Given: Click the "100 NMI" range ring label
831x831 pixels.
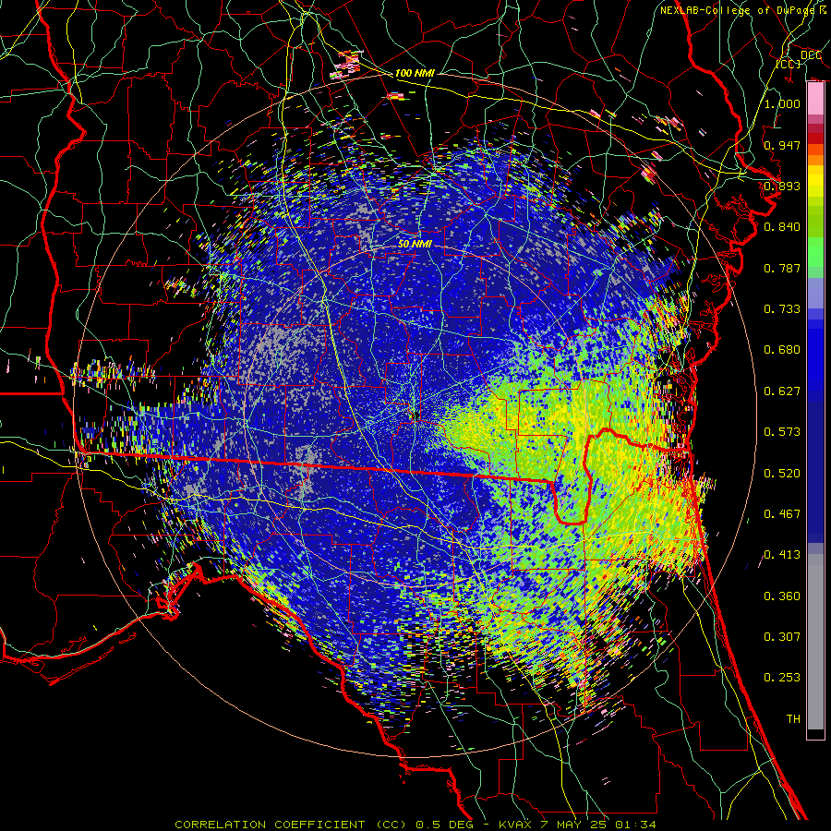Looking at the screenshot, I should point(415,73).
